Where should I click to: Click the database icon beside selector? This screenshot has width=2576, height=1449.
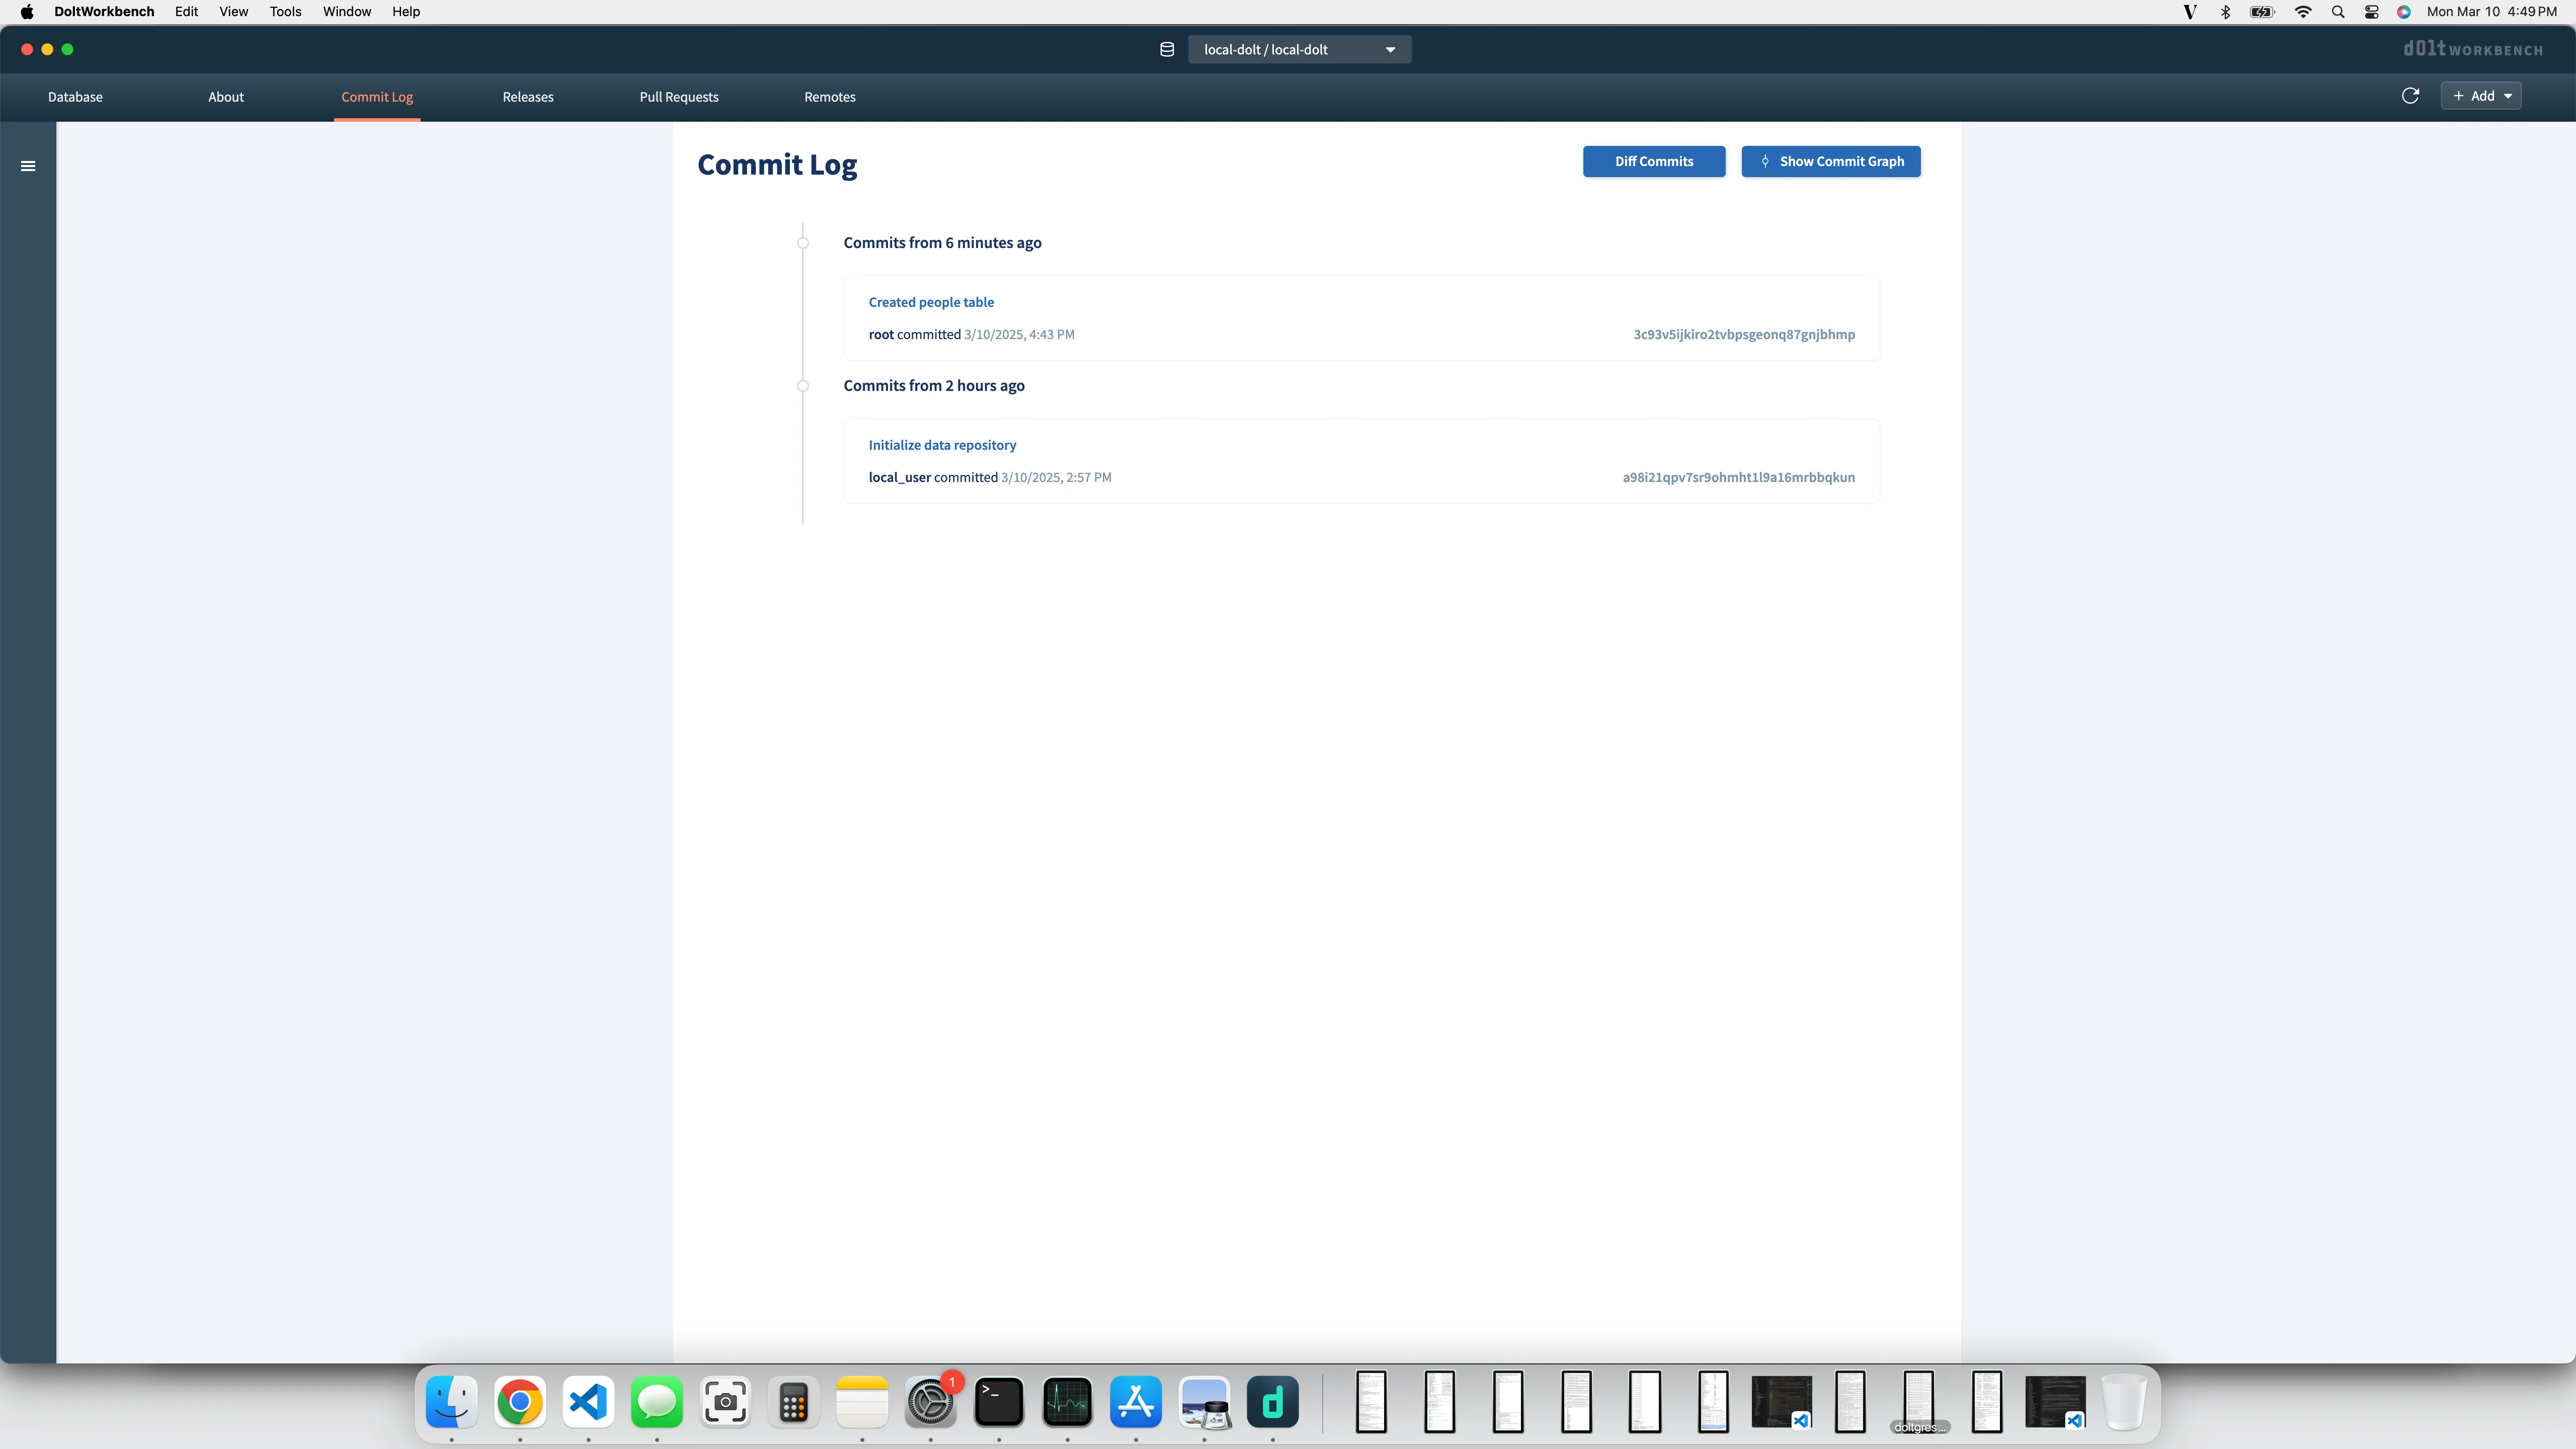tap(1166, 49)
